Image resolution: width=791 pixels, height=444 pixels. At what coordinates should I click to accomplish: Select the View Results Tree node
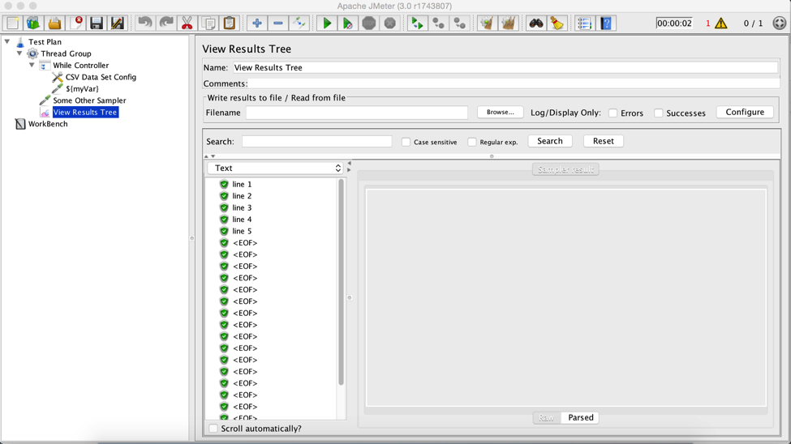pyautogui.click(x=85, y=112)
